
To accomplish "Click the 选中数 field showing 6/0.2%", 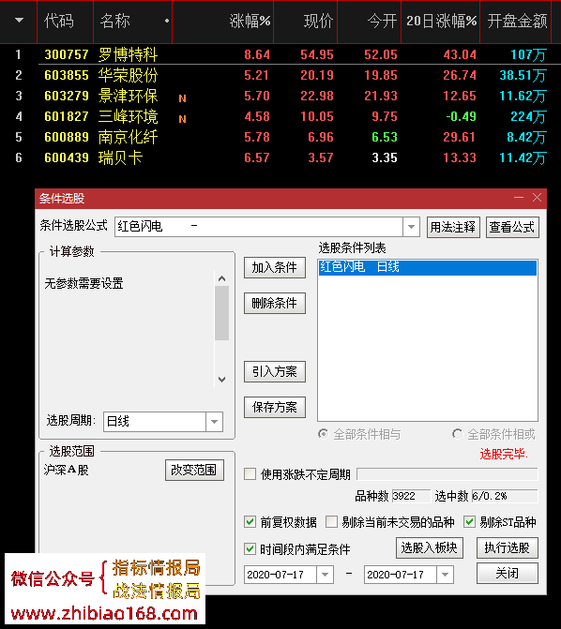I will (505, 496).
